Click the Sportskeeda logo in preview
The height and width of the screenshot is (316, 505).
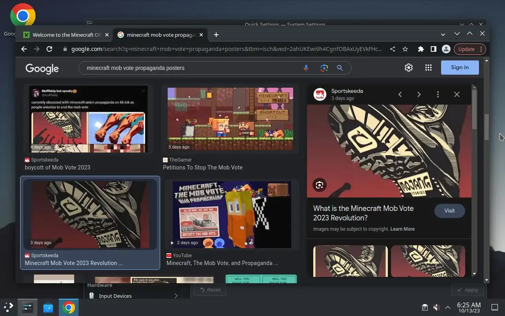[x=320, y=94]
